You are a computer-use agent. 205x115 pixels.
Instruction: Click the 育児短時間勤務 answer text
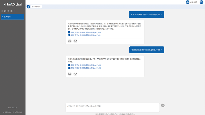tap(104, 26)
